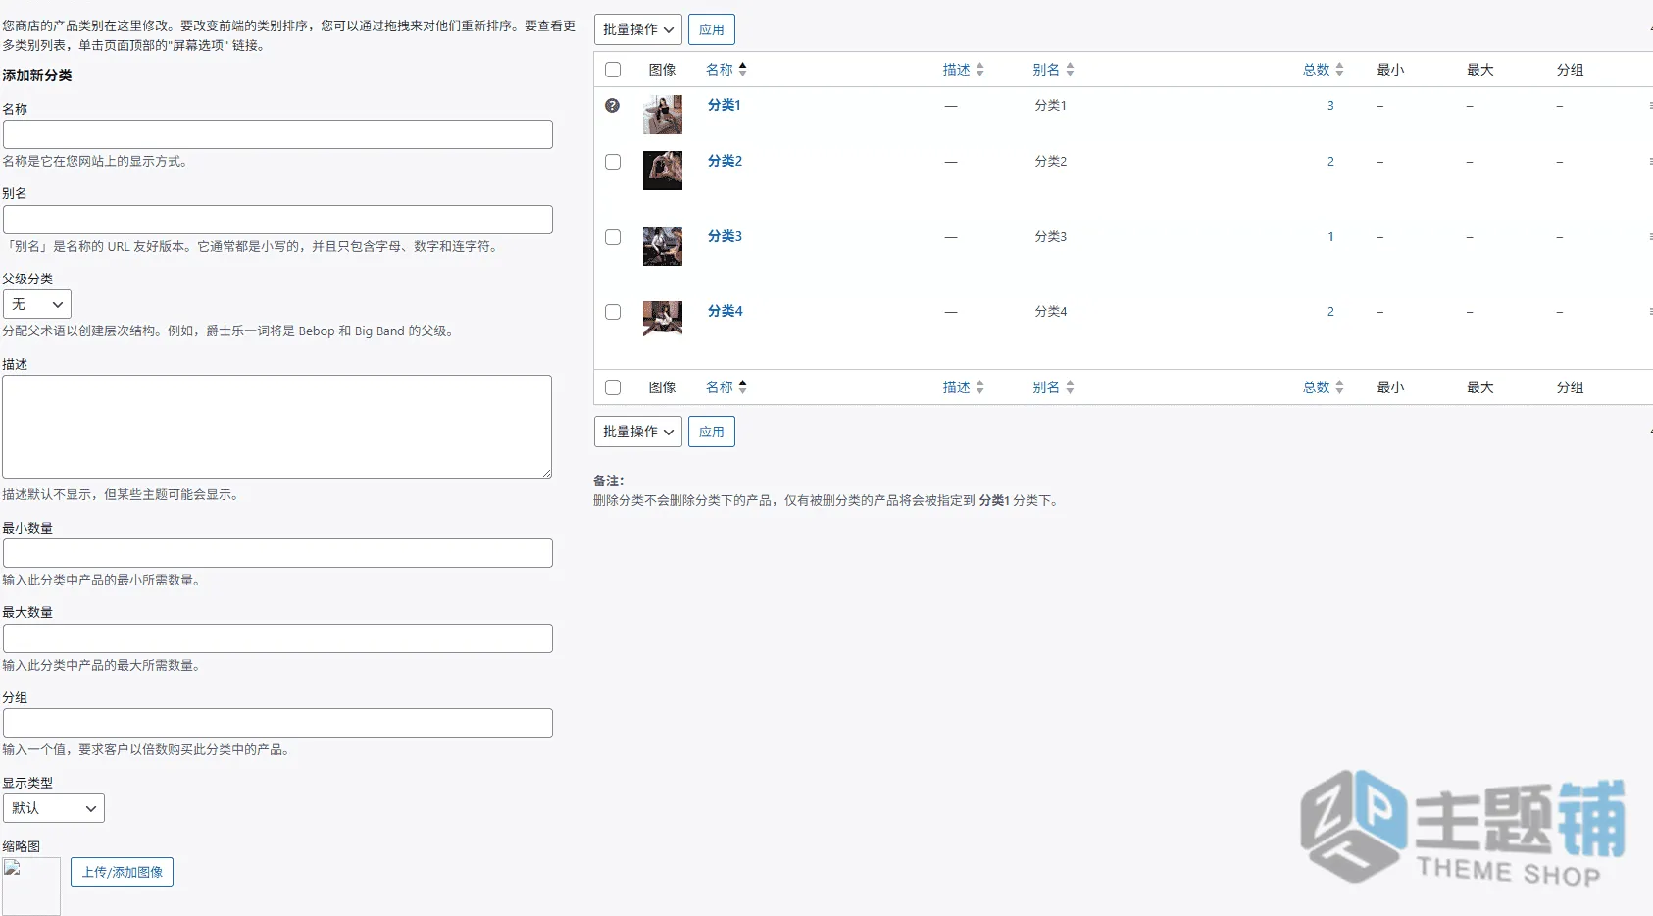Click the help question-mark icon beside 分类1
The width and height of the screenshot is (1653, 916).
(612, 105)
